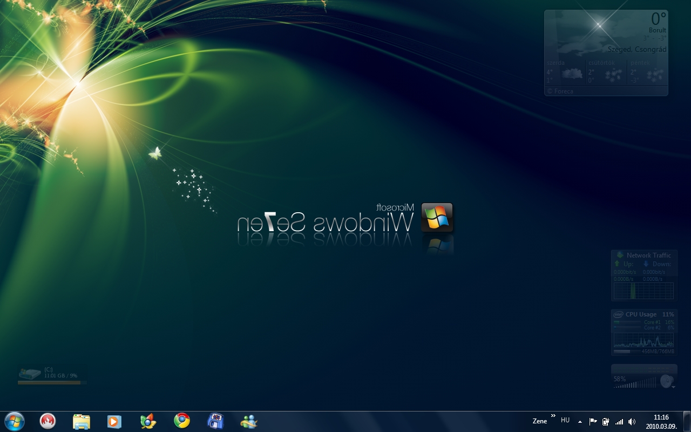This screenshot has height=432, width=691.
Task: Click the volume gadget speaker knob
Action: (667, 380)
